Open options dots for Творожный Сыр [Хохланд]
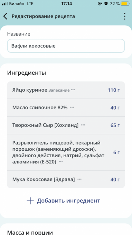Screen dimensions: 132x235 pyautogui.click(x=83, y=125)
